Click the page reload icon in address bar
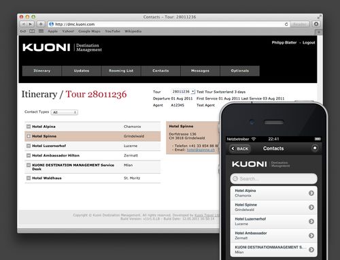This screenshot has width=340, height=260. [286, 24]
